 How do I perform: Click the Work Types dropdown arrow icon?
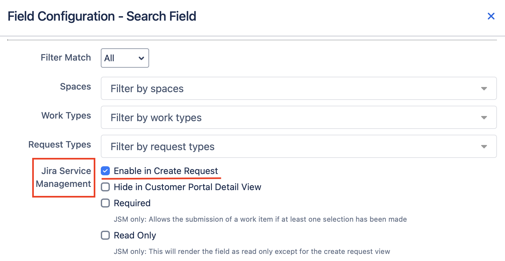click(484, 118)
